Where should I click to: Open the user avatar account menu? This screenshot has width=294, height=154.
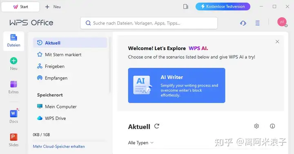tap(282, 22)
